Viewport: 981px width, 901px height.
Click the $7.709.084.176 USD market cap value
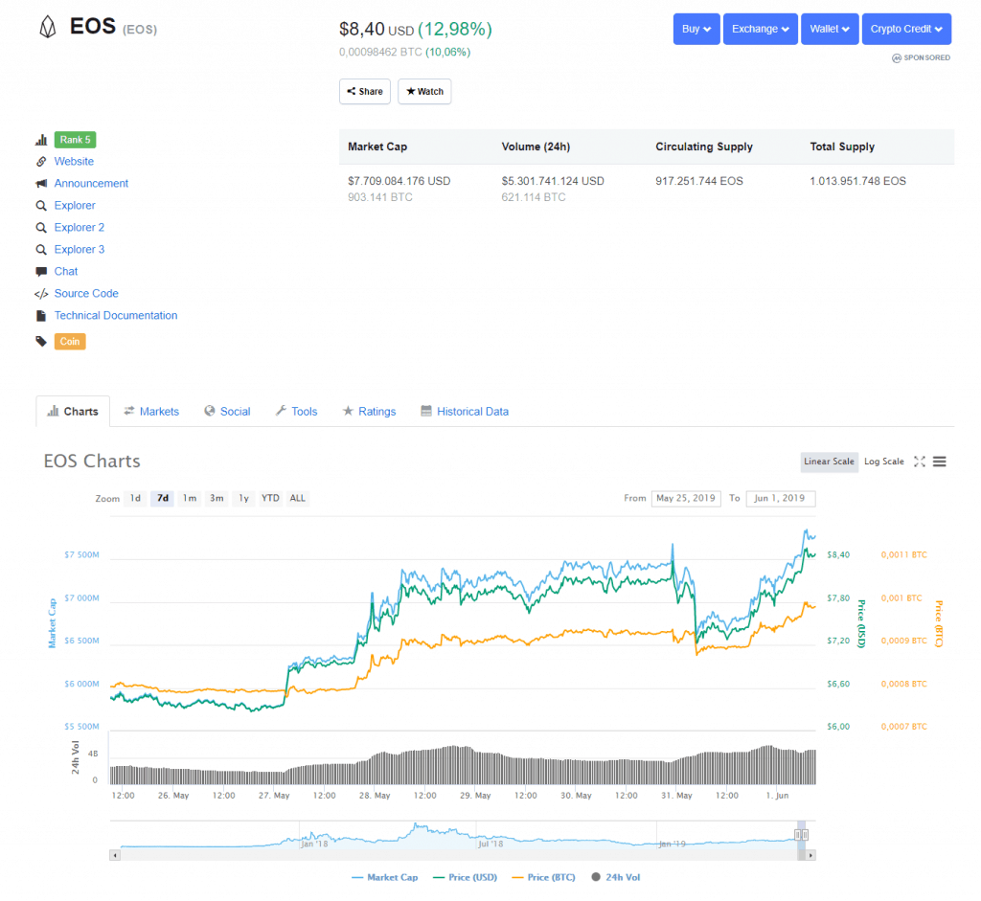click(x=399, y=181)
